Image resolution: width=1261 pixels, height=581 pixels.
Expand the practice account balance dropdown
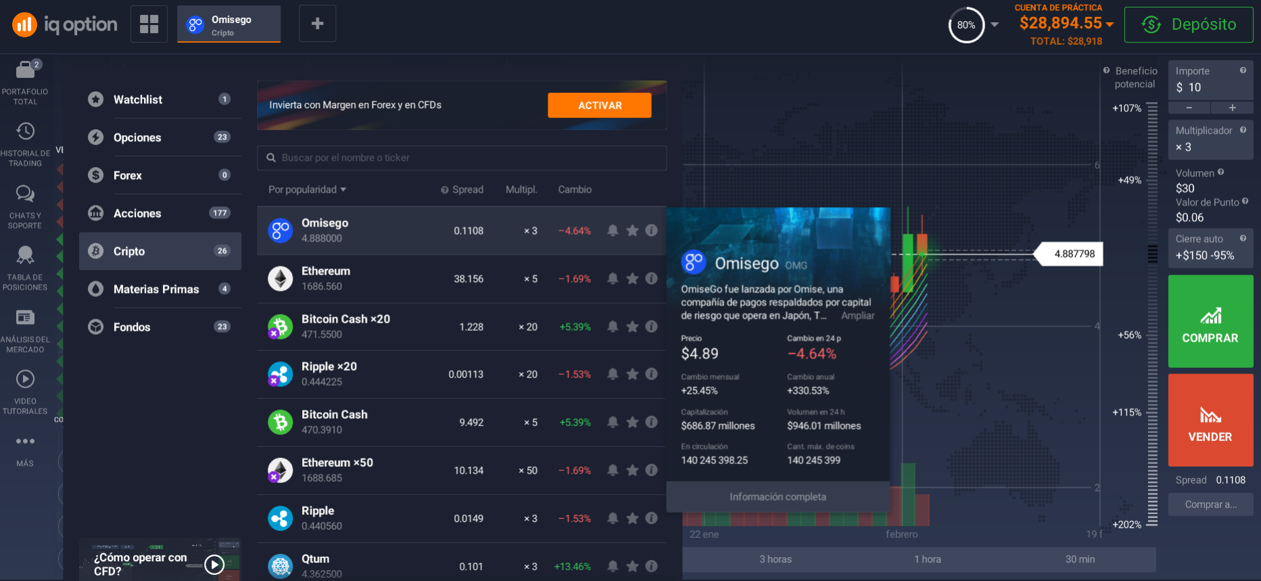pos(1110,24)
